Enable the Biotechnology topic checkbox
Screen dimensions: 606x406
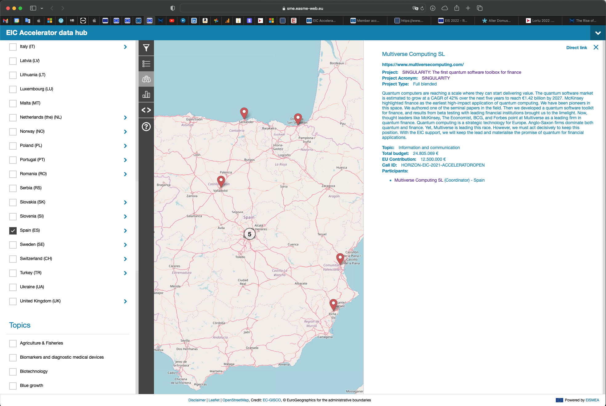13,372
